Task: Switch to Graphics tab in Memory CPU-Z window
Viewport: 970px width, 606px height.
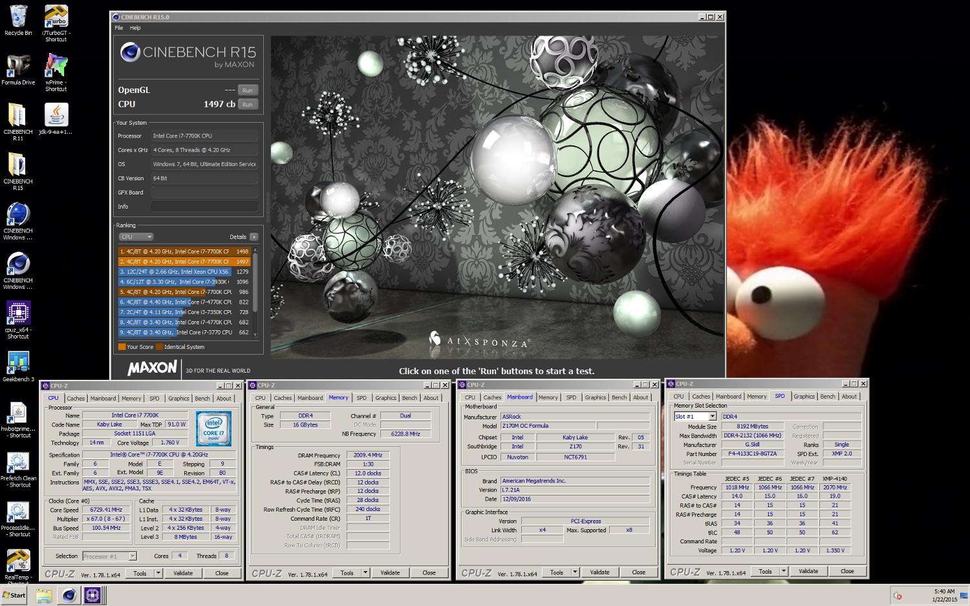Action: [385, 398]
